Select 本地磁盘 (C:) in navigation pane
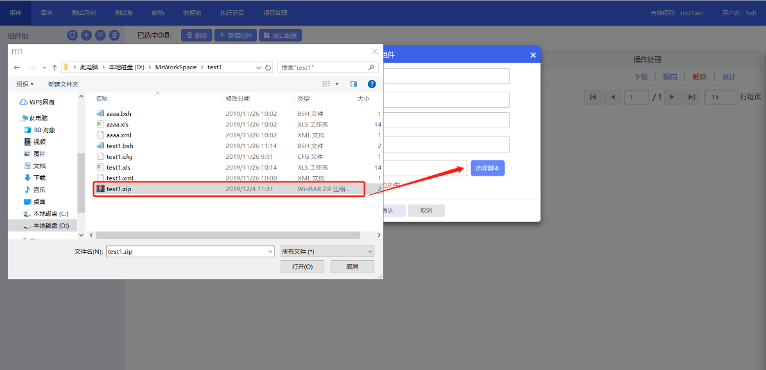The width and height of the screenshot is (766, 370). click(x=51, y=214)
